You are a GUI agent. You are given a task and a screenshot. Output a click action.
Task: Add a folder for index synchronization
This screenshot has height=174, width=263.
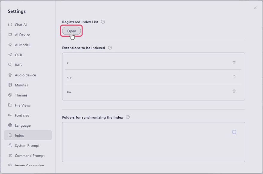coord(234,132)
